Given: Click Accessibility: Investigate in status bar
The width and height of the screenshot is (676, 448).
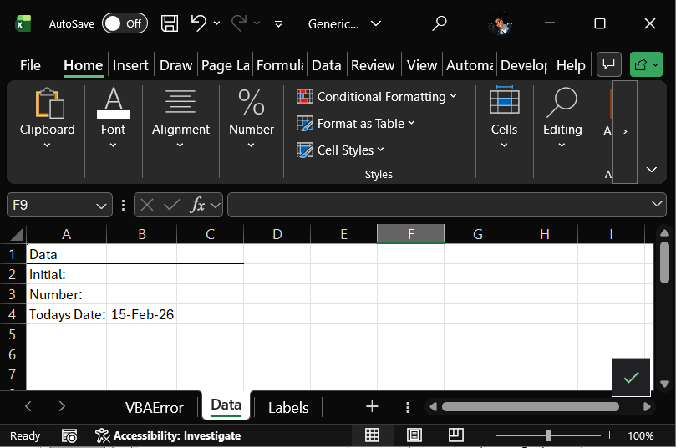Looking at the screenshot, I should click(168, 435).
